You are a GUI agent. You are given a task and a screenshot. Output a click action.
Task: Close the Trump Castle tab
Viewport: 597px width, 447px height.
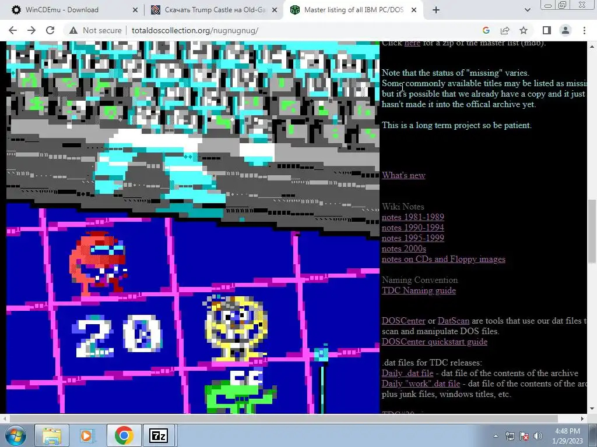tap(275, 10)
